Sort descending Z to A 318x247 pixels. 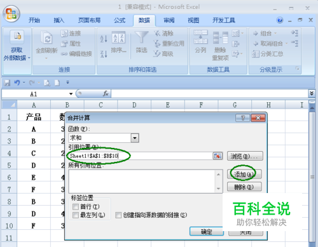tap(104, 54)
